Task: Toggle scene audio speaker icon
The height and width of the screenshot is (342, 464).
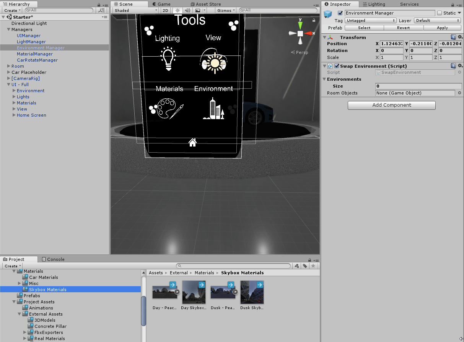Action: (187, 10)
